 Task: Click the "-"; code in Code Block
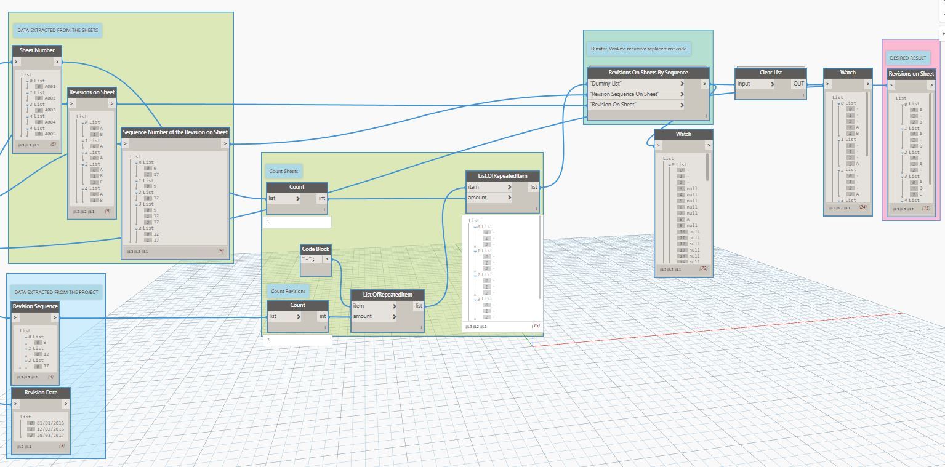(x=309, y=259)
